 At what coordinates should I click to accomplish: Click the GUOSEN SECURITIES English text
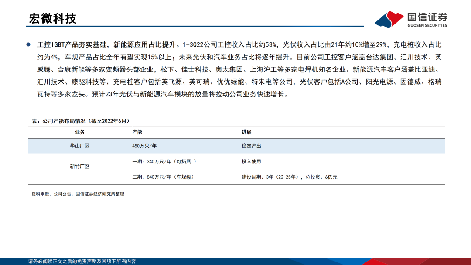point(427,26)
